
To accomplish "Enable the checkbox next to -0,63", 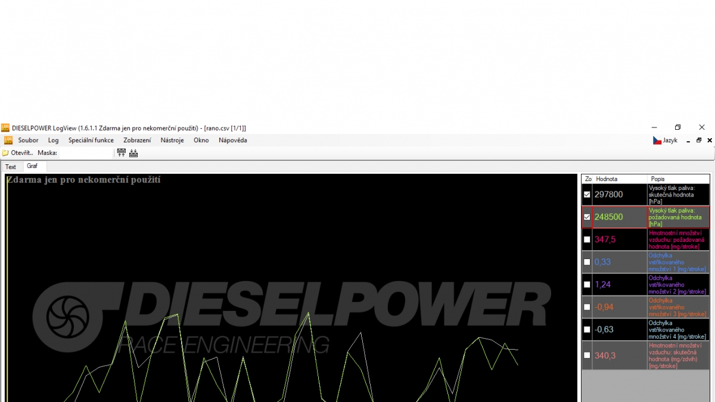I will [x=587, y=329].
